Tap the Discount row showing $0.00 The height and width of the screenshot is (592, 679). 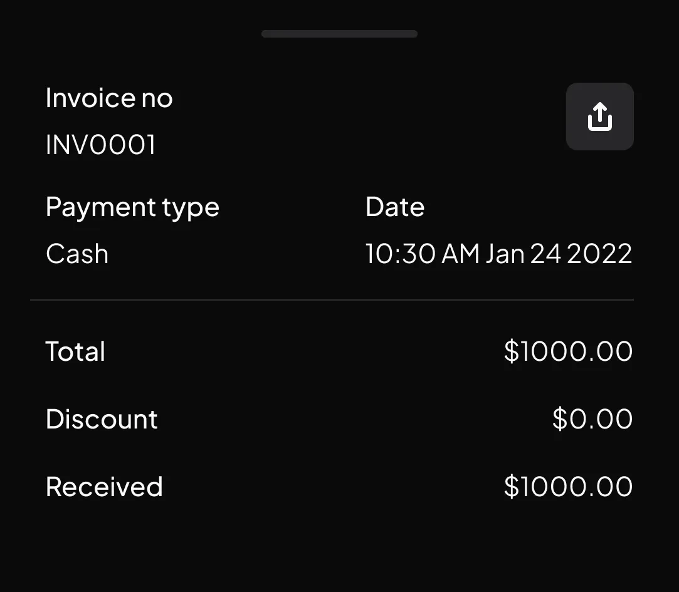591,418
